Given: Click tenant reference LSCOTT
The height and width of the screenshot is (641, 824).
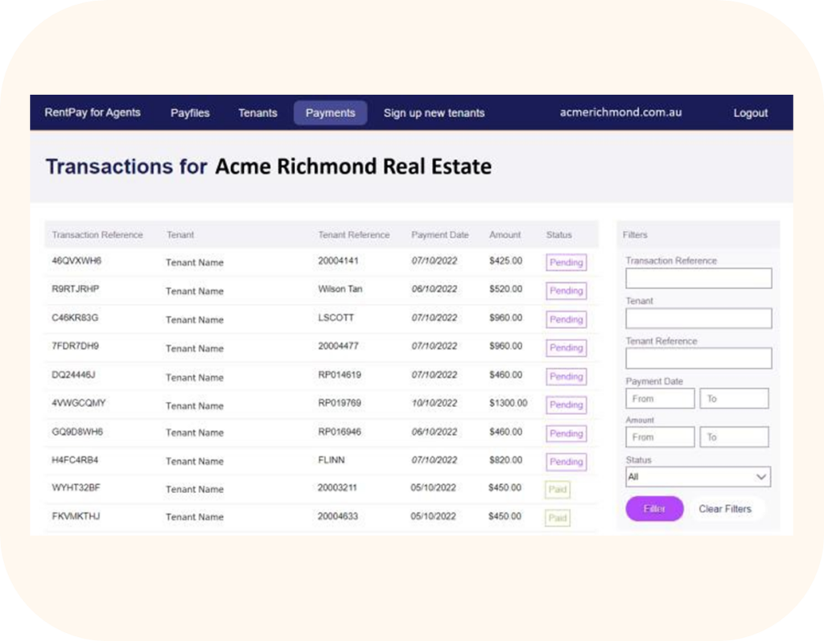Looking at the screenshot, I should click(336, 318).
